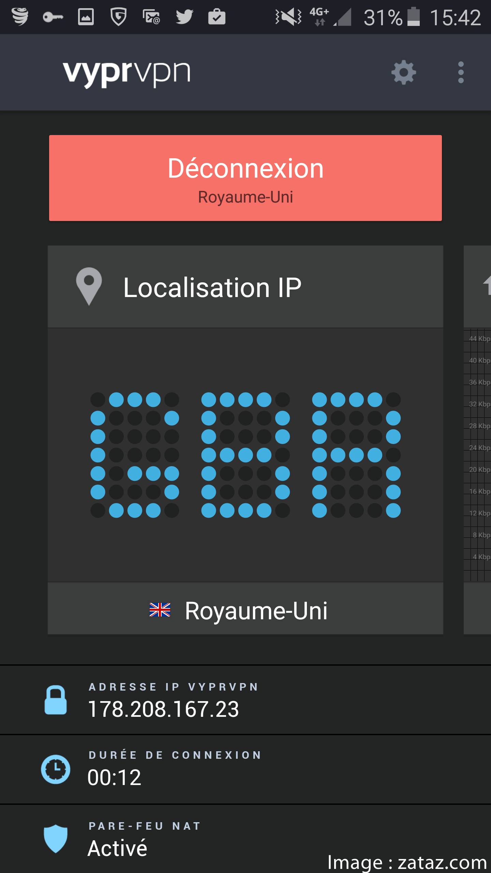The image size is (491, 873).
Task: Tap the briefcase checkmark notification icon
Action: (217, 17)
